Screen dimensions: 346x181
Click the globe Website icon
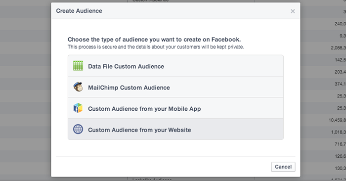[x=78, y=129]
